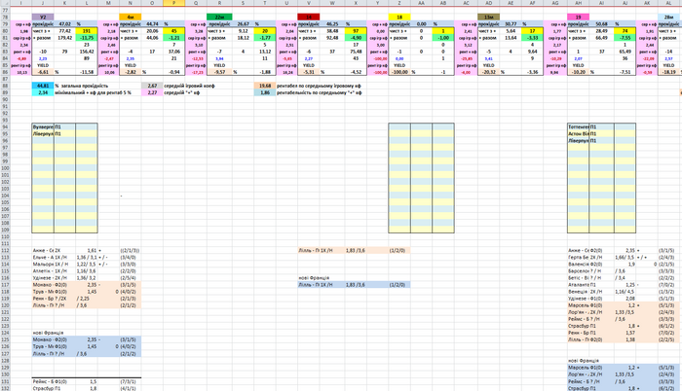Click the 'Астон Вілла' cell in row 95
682x391 pixels.
[x=578, y=134]
